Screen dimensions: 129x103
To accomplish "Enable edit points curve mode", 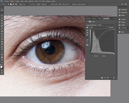I will pos(87,37).
